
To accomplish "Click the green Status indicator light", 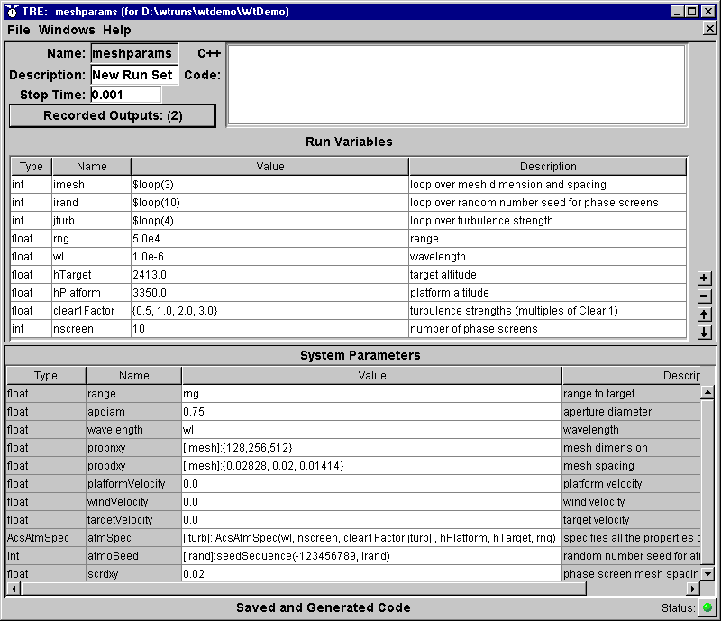I will [707, 607].
